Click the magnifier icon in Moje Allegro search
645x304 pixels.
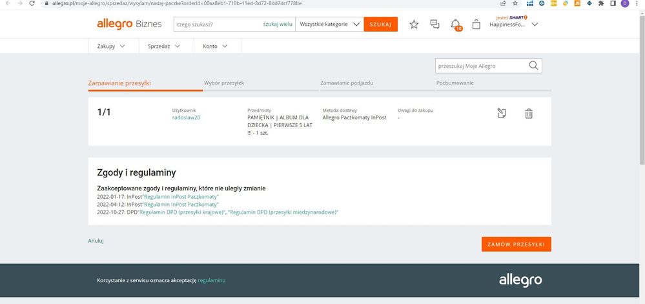[533, 65]
